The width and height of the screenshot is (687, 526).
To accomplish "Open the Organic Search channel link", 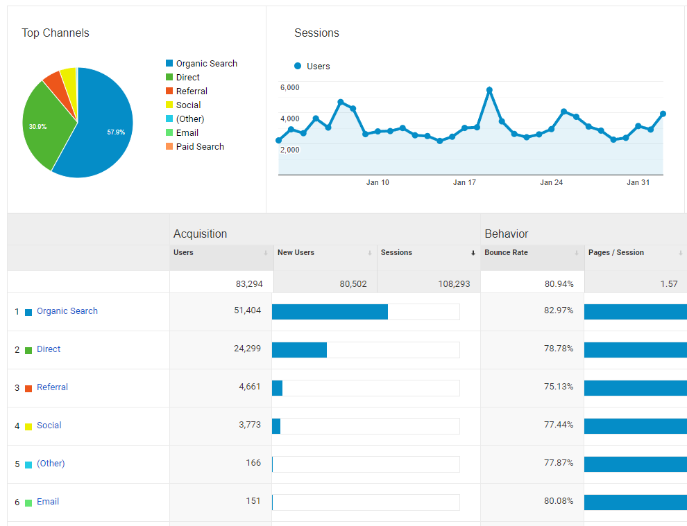I will point(67,311).
